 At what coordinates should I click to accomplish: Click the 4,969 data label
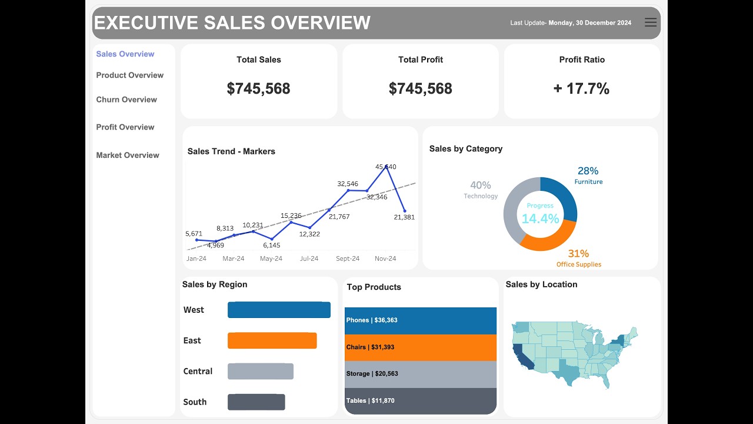(x=216, y=246)
